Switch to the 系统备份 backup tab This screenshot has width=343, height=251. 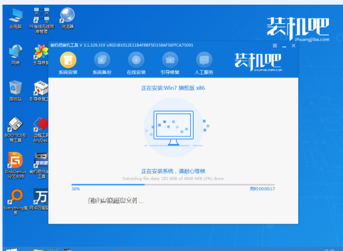[102, 62]
